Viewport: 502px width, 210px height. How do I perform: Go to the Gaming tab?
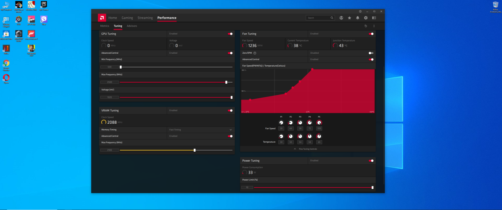pyautogui.click(x=127, y=18)
